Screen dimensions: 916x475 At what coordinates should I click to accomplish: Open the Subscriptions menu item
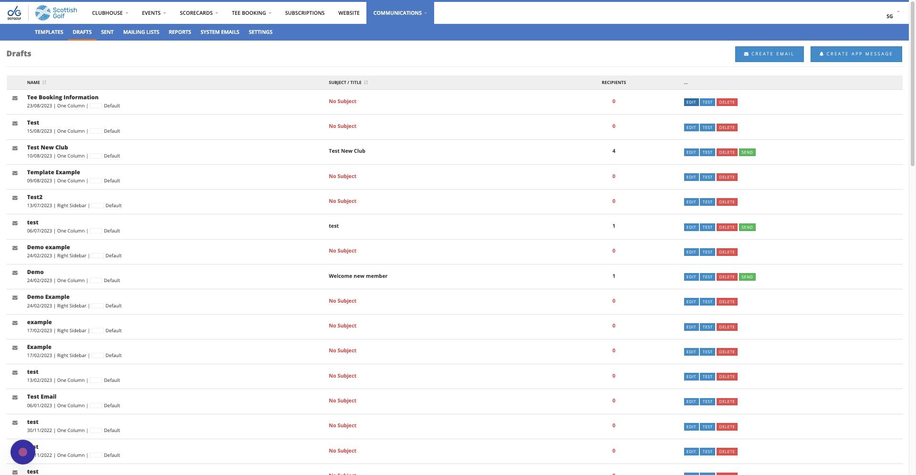click(x=305, y=13)
